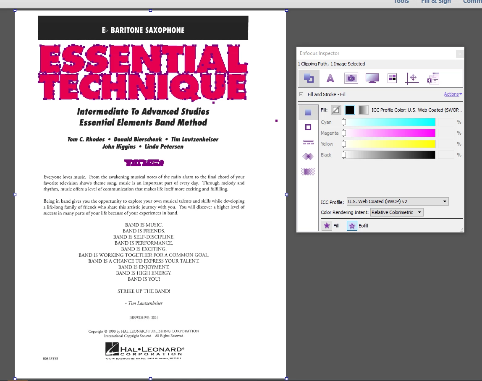Open the Prepress monitor icon category
The image size is (482, 381).
[372, 78]
